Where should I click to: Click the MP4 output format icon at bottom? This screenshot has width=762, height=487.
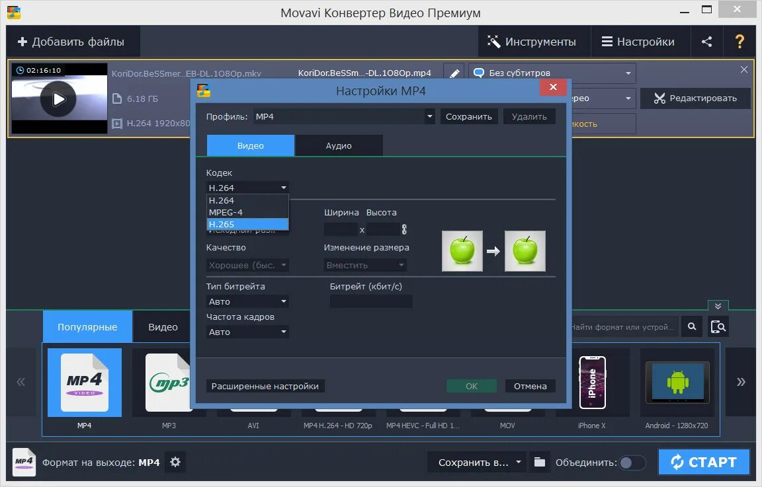24,463
